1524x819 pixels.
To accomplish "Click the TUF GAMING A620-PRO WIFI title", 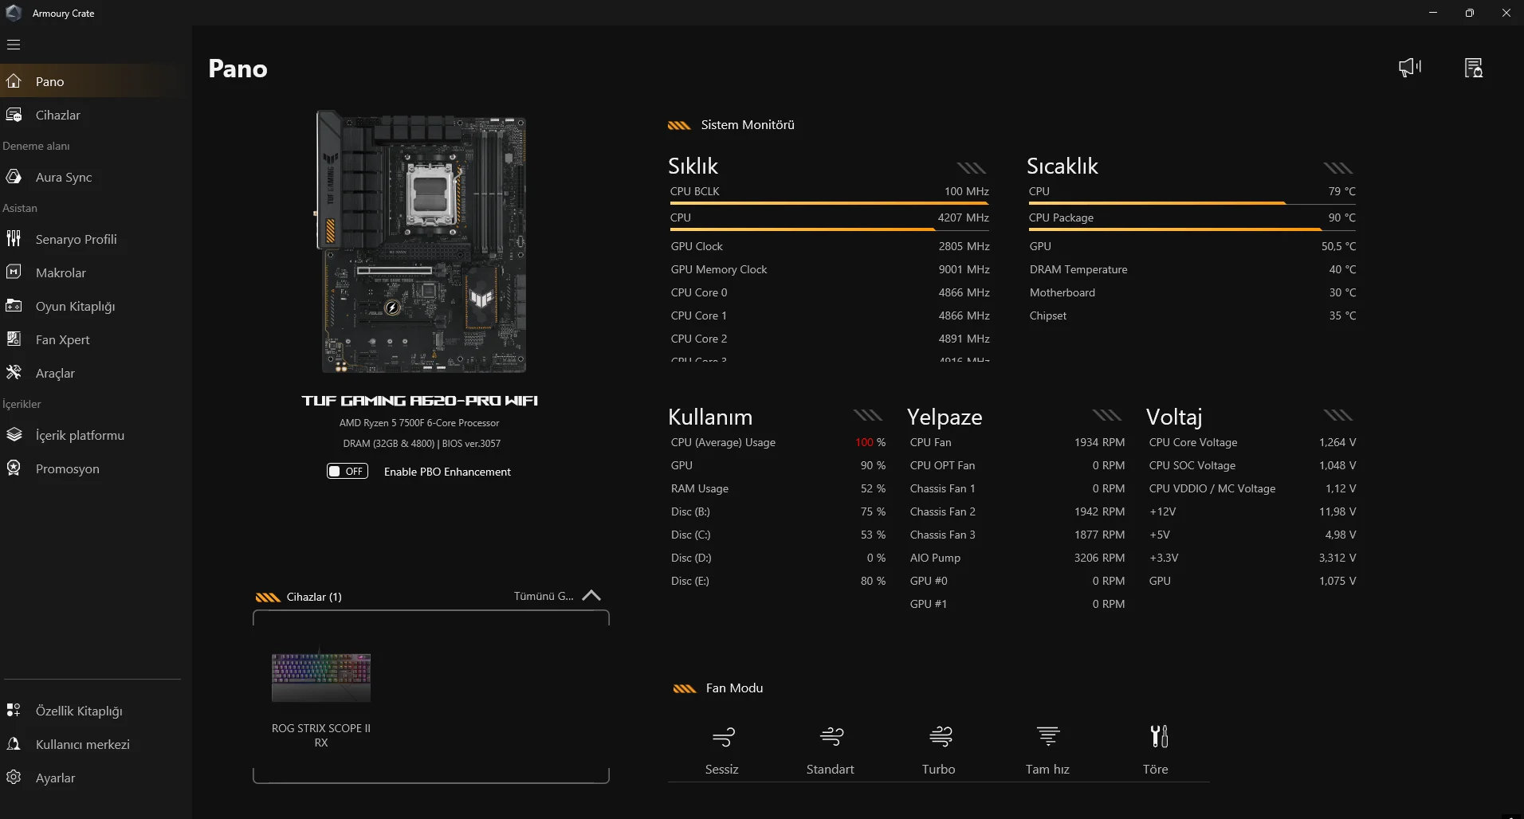I will pos(420,400).
